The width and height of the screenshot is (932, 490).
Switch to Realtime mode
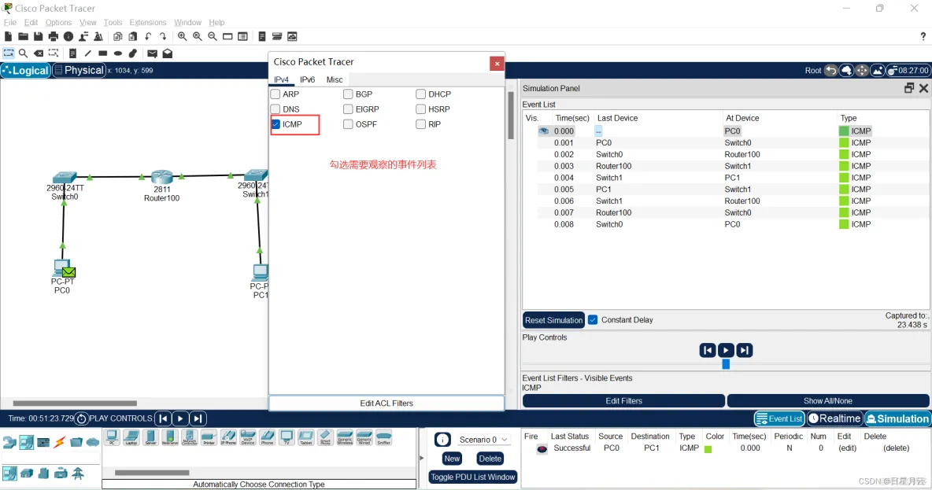[x=834, y=418]
